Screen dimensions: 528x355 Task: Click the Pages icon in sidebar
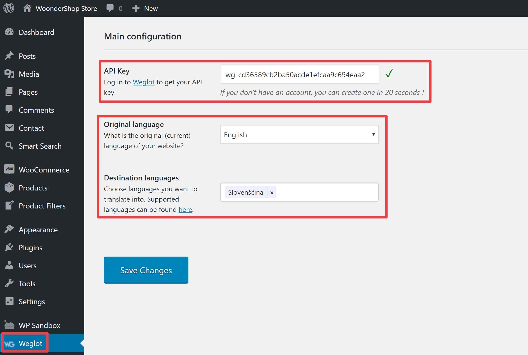(9, 92)
